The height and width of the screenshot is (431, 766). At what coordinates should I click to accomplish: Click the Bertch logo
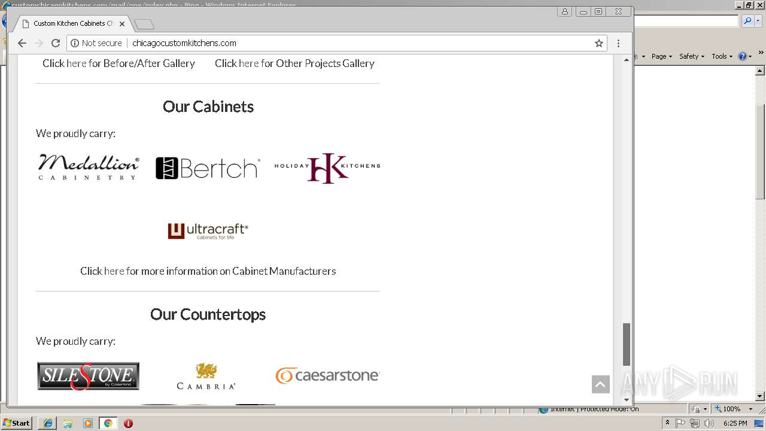point(208,168)
